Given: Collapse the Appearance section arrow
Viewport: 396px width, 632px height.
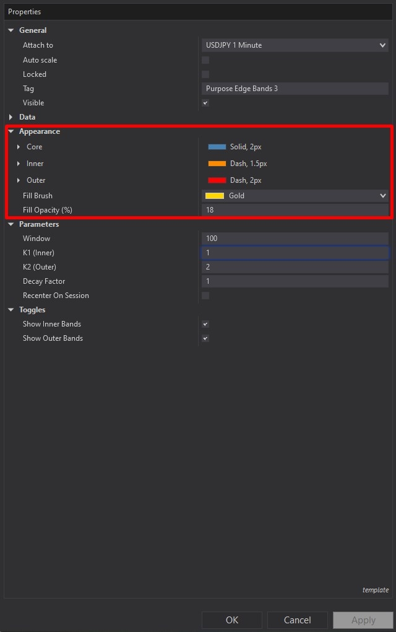Looking at the screenshot, I should (11, 131).
